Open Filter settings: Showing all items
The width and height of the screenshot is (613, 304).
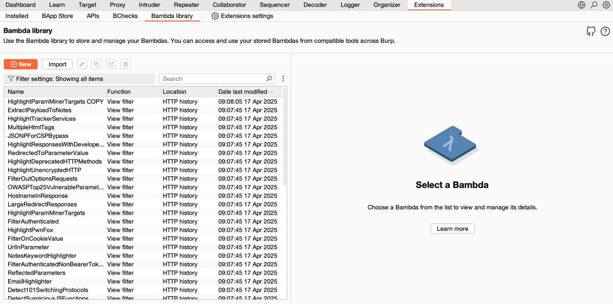[79, 79]
